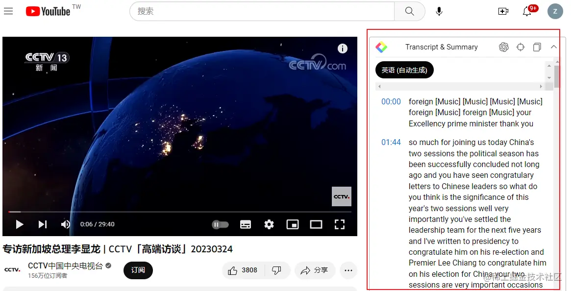Copy transcript with copy icon
Viewport: 571px width, 291px height.
[537, 47]
